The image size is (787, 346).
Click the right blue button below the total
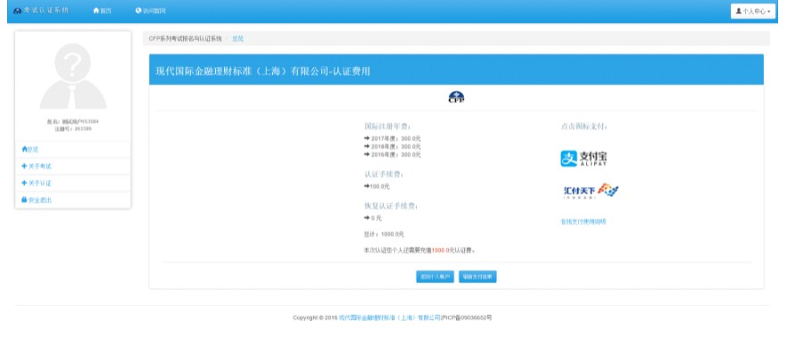[x=478, y=276]
